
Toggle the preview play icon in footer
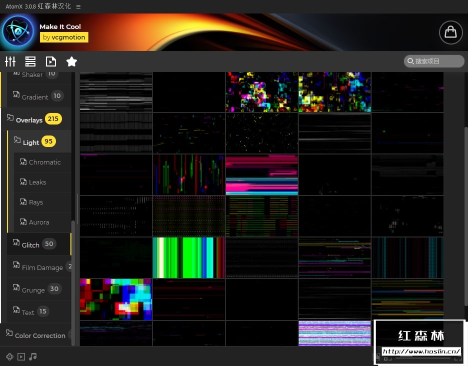[21, 356]
